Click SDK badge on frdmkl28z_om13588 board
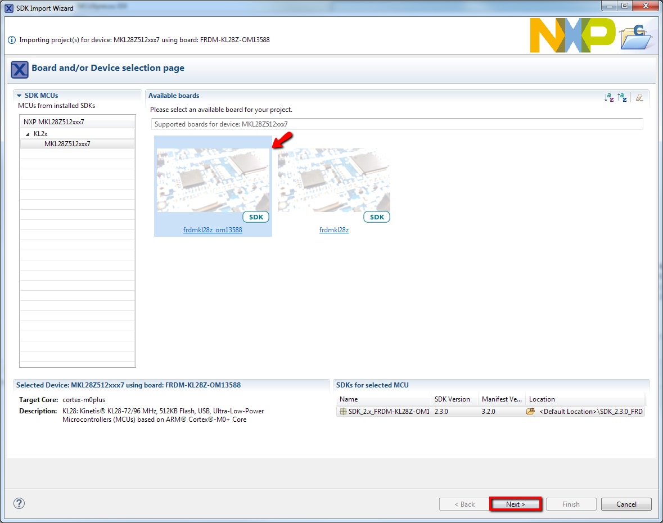The width and height of the screenshot is (663, 523). [256, 217]
